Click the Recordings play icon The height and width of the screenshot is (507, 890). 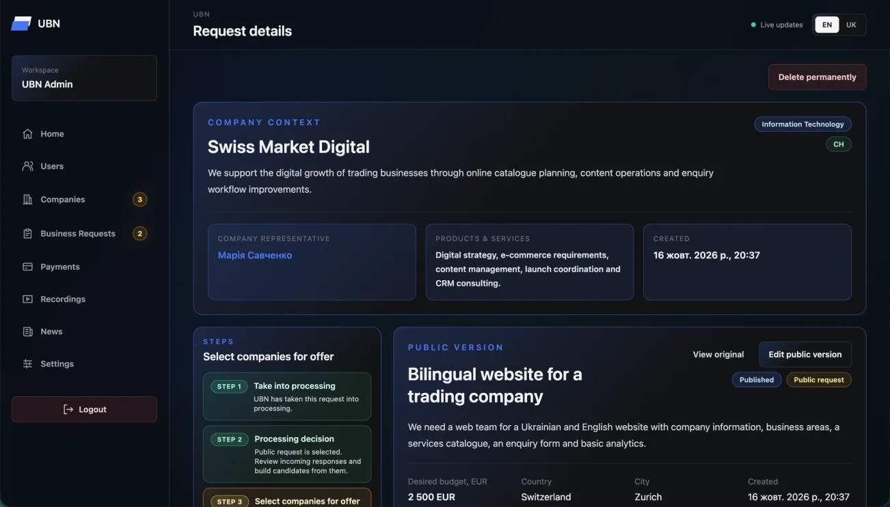[27, 299]
